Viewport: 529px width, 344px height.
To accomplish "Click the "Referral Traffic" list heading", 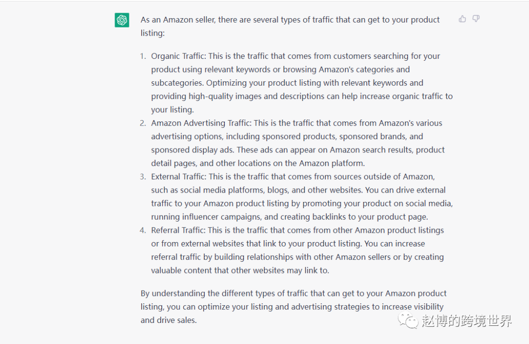I will (178, 230).
